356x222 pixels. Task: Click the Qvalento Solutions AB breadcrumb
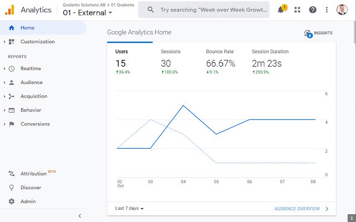(84, 5)
